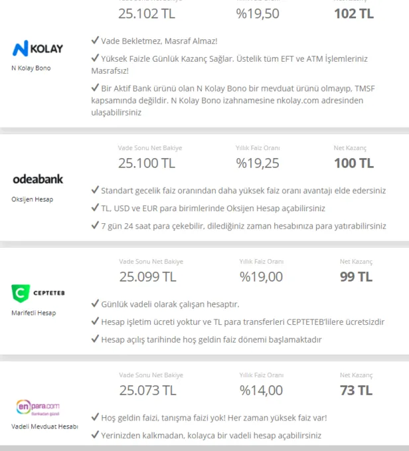Click the CEPTETEB green logo
Screen dimensions: 409x451
point(38,293)
